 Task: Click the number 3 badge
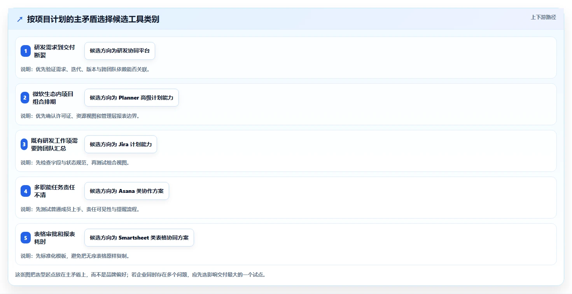(x=24, y=144)
